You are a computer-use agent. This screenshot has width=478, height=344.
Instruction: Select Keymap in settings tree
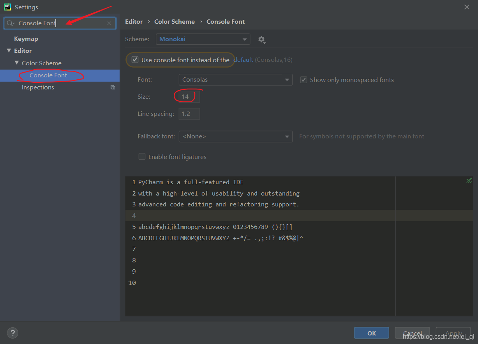[x=26, y=39]
